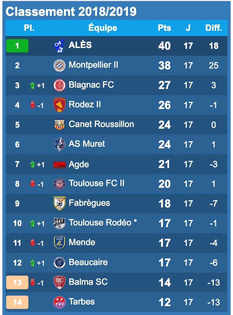The height and width of the screenshot is (315, 233).
Task: Click the Classement 2018/2019 title
Action: point(71,12)
